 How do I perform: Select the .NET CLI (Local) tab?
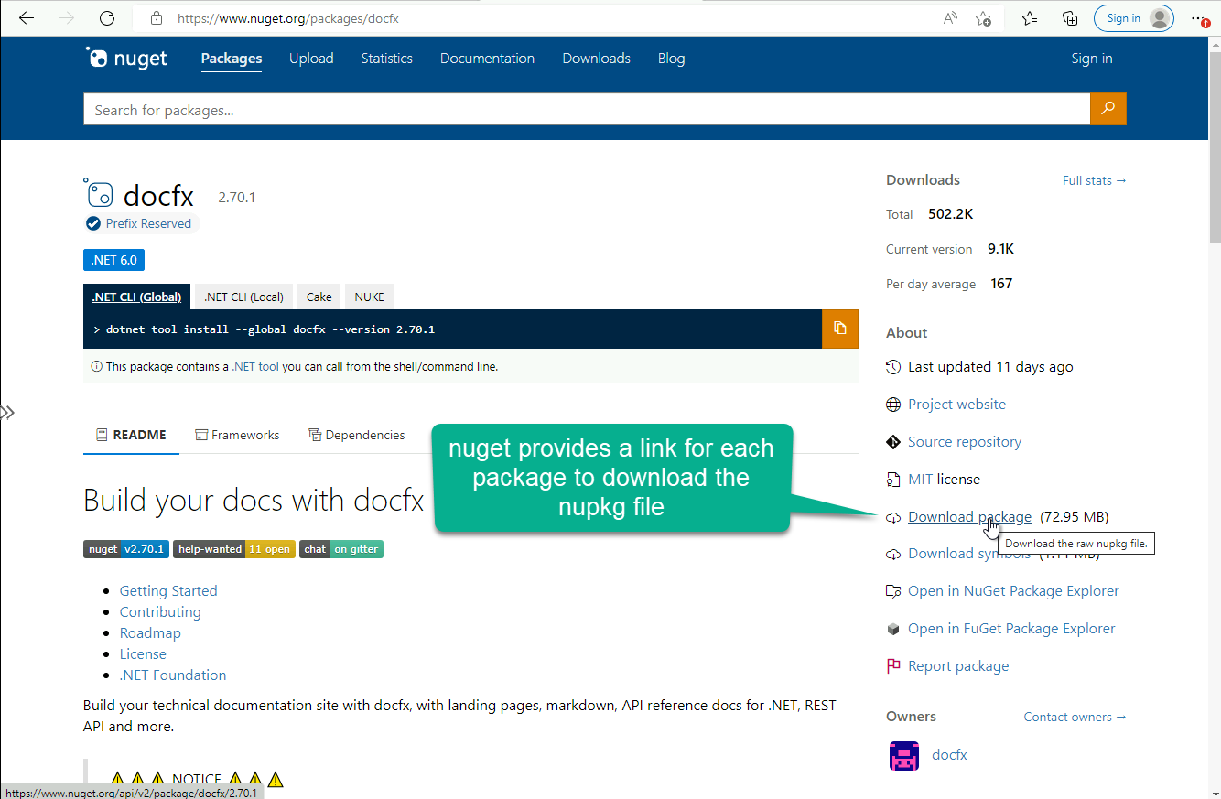tap(243, 297)
